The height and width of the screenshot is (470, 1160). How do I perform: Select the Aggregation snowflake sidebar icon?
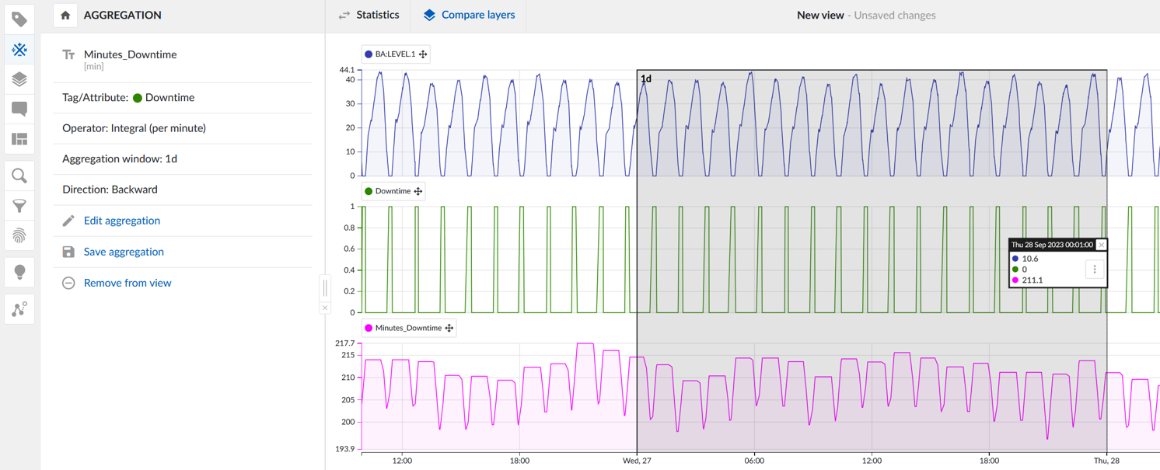click(x=19, y=50)
